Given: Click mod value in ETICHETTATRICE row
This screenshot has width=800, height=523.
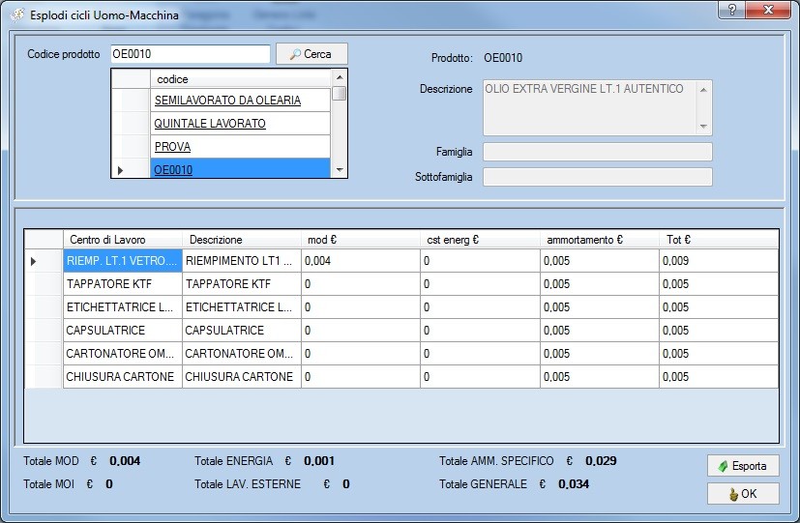Looking at the screenshot, I should coord(361,306).
